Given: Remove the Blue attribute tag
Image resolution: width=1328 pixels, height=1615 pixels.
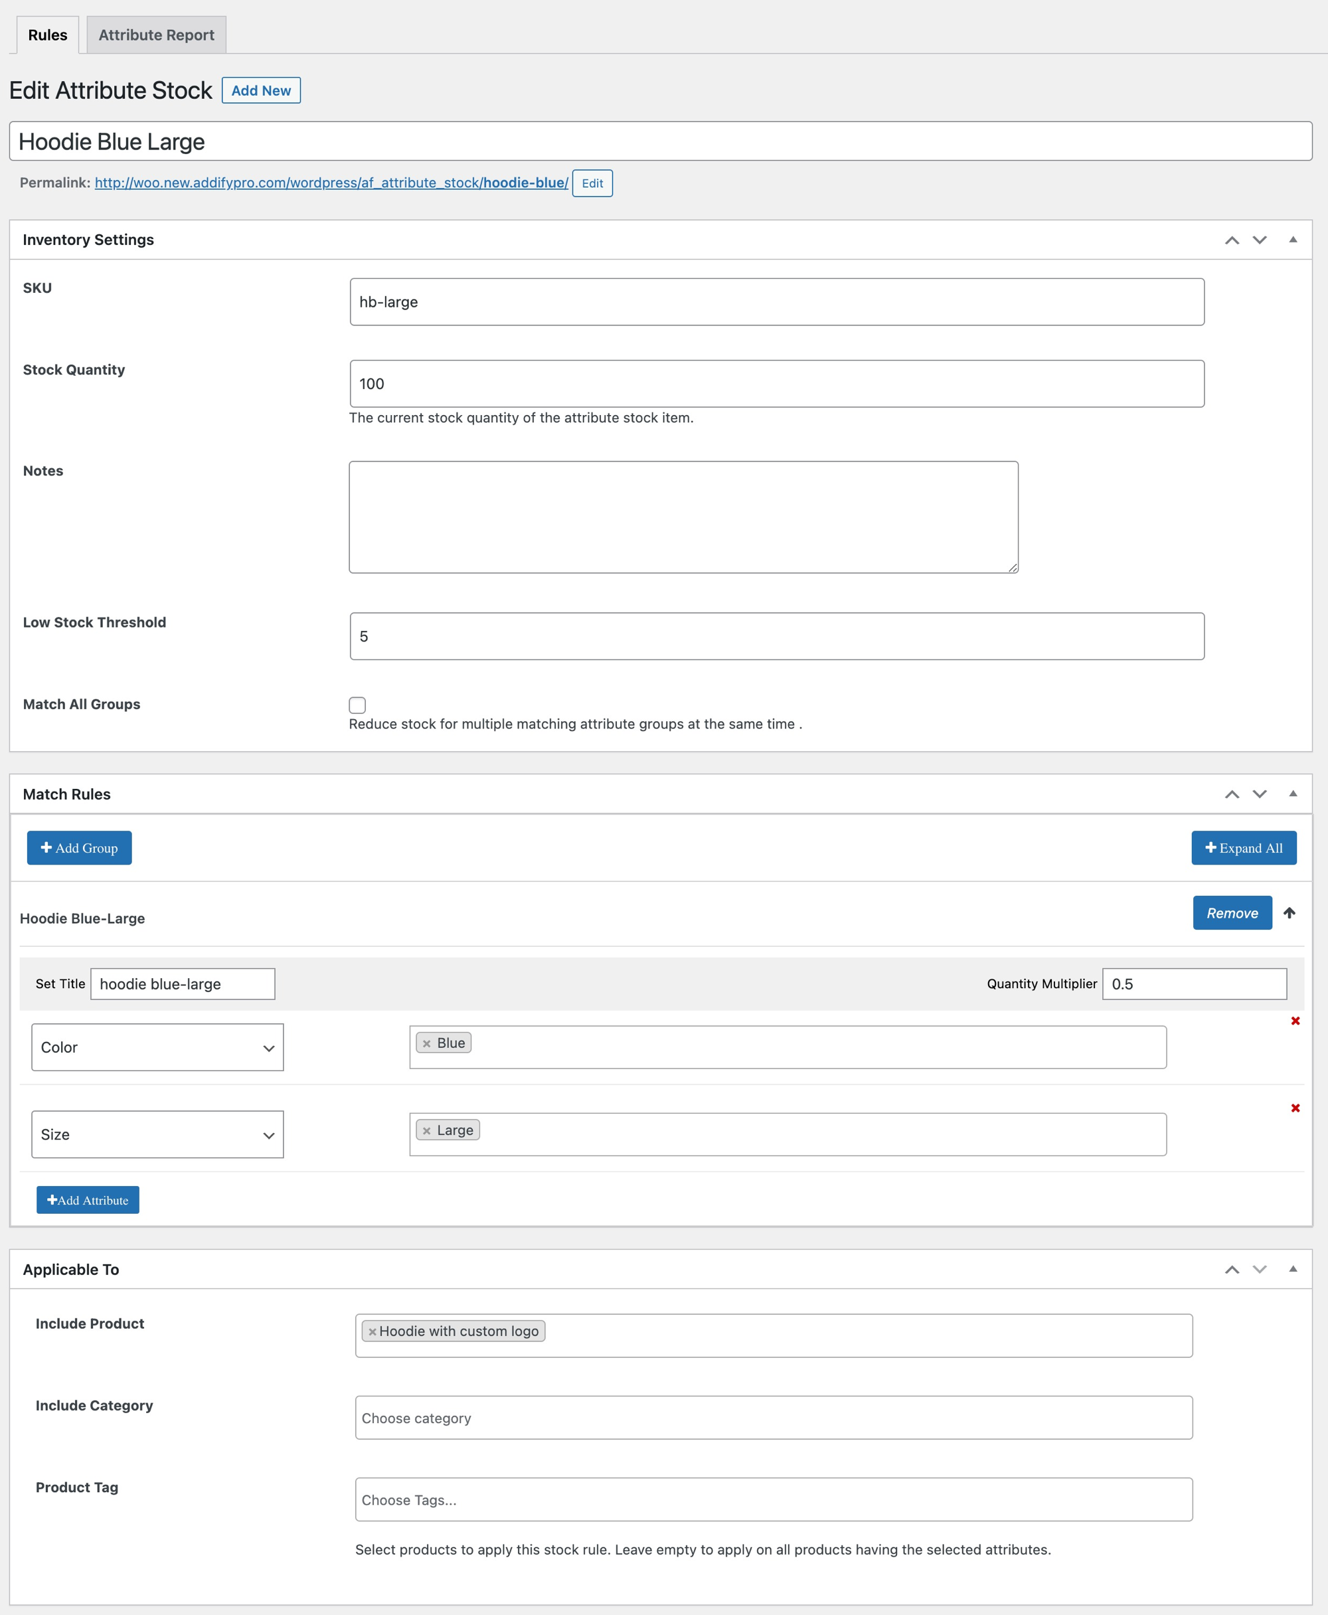Looking at the screenshot, I should click(x=428, y=1042).
